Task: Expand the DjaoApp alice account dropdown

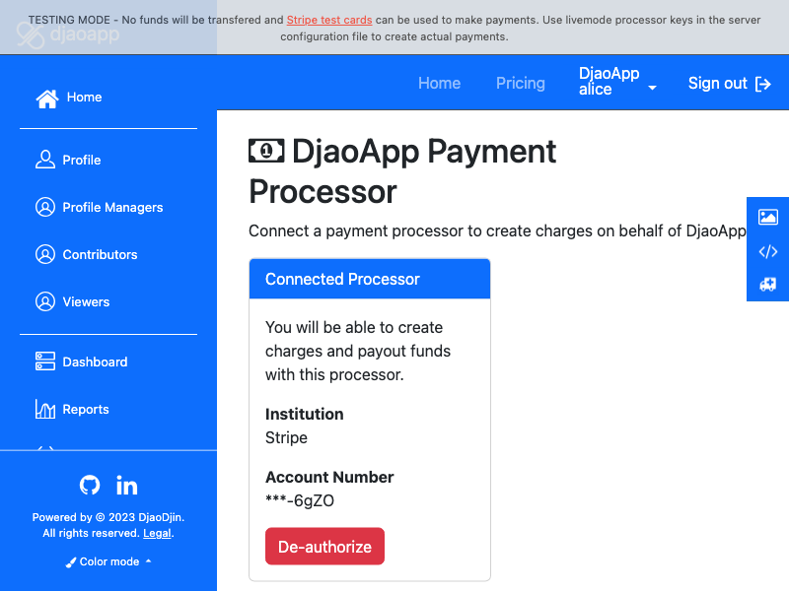Action: point(617,82)
